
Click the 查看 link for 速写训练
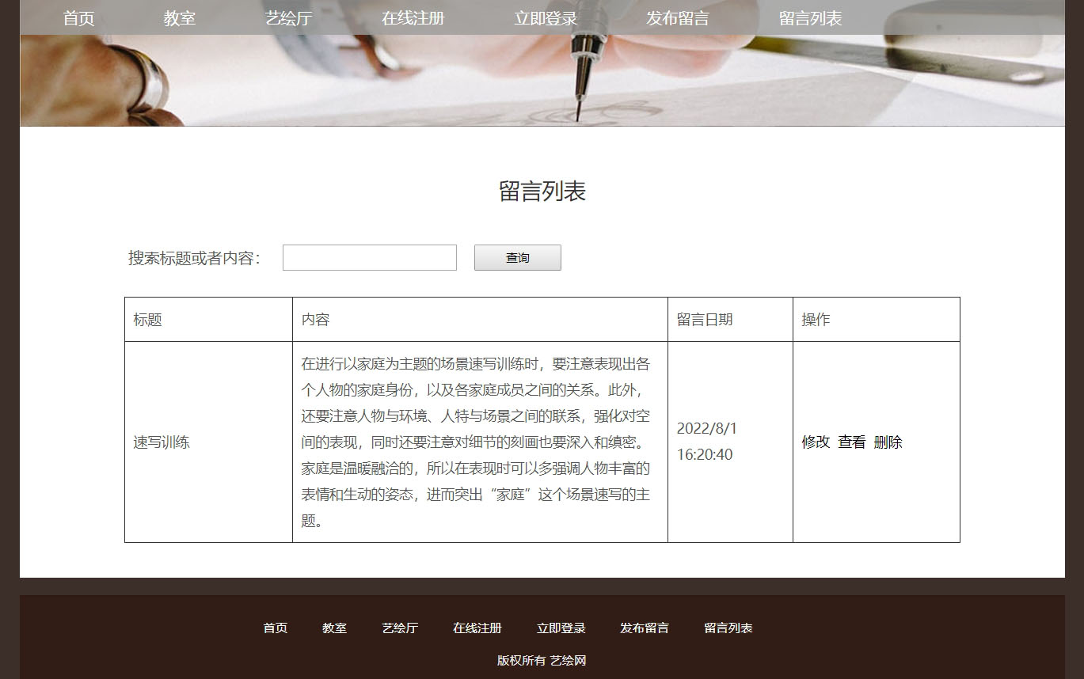pos(852,442)
